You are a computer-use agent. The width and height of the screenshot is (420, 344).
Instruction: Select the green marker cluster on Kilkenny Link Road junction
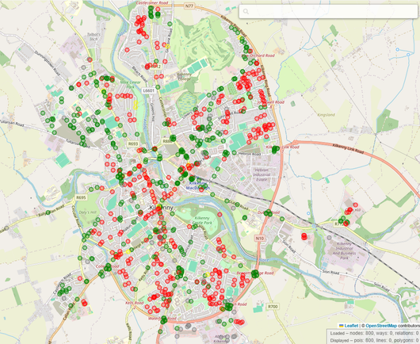point(275,150)
